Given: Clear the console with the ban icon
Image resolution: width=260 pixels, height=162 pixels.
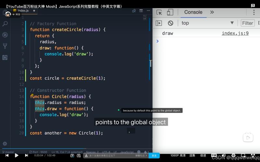Looking at the screenshot, I should (170, 23).
